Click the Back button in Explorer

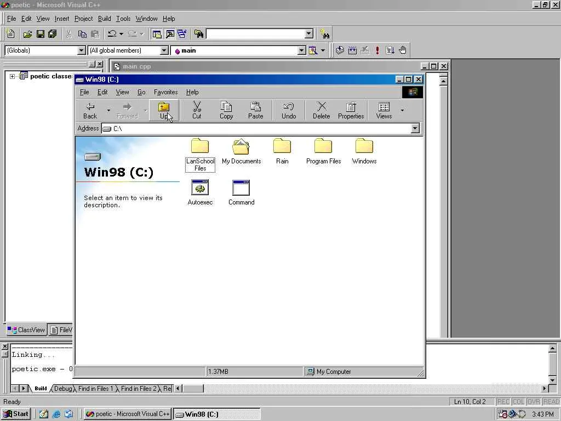[90, 110]
